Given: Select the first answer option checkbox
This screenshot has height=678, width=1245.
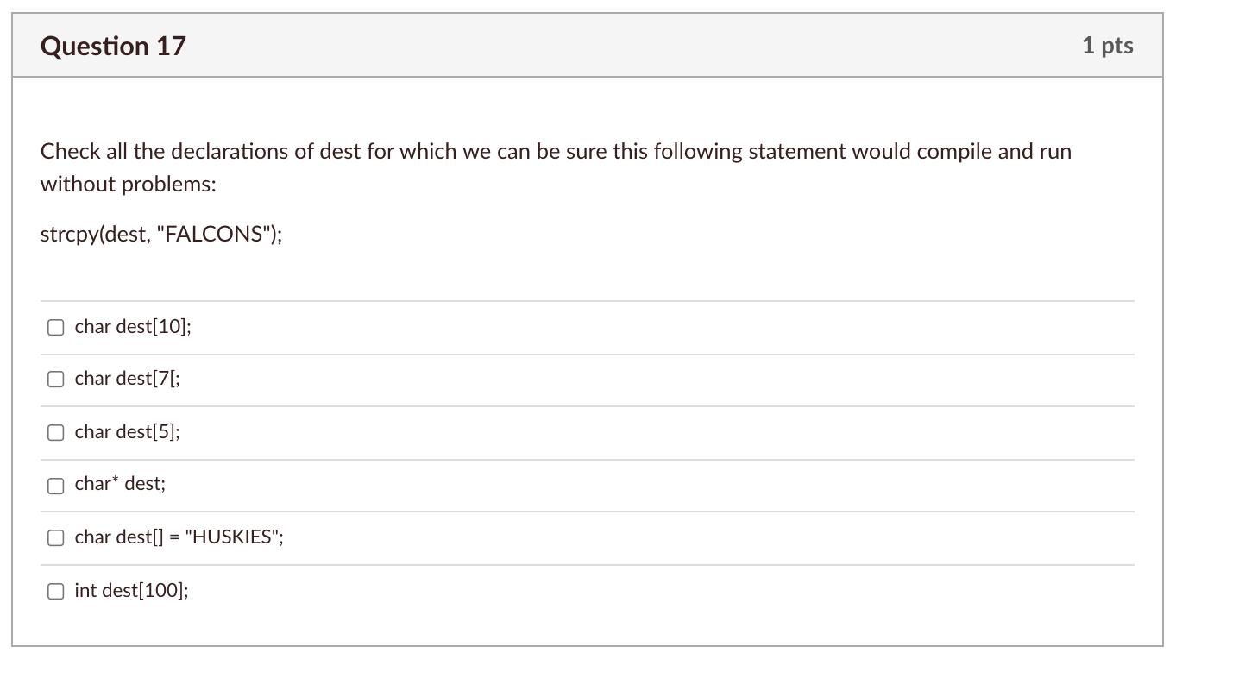Looking at the screenshot, I should [55, 327].
